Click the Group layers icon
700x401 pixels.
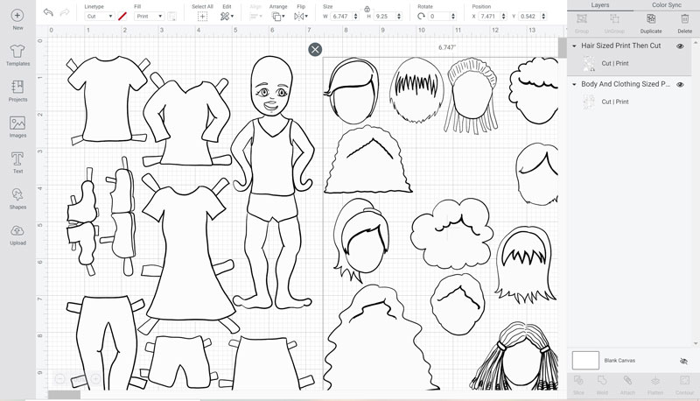tap(581, 18)
